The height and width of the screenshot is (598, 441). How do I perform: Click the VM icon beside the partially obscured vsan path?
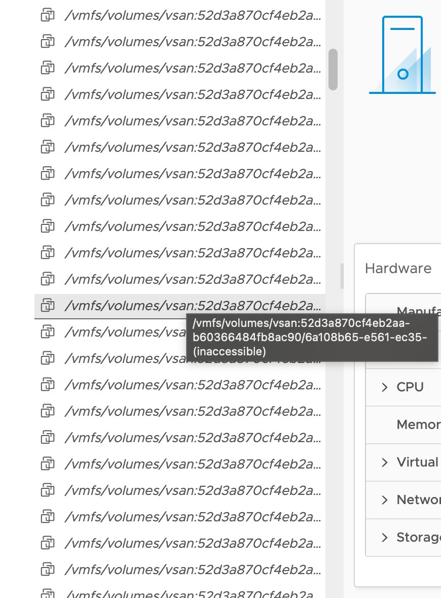[x=47, y=358]
